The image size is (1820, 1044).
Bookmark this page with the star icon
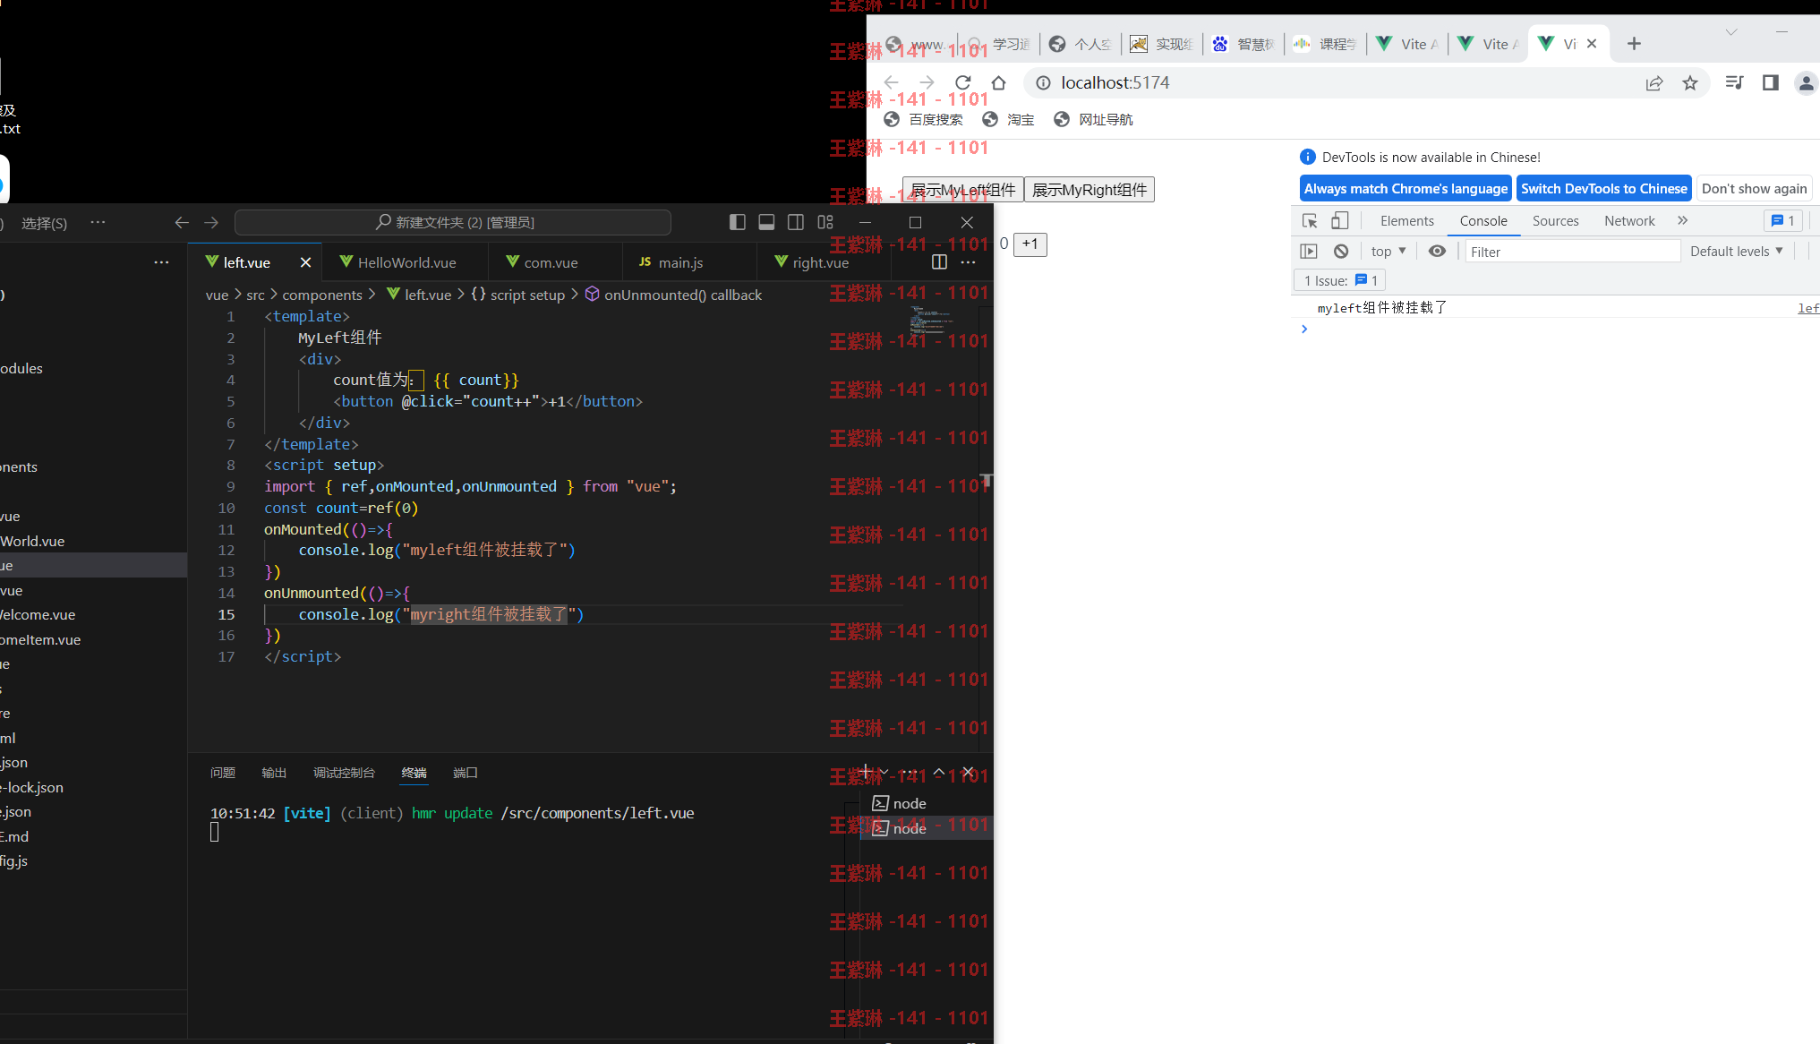1690,83
